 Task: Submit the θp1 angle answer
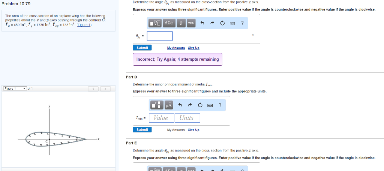(142, 48)
